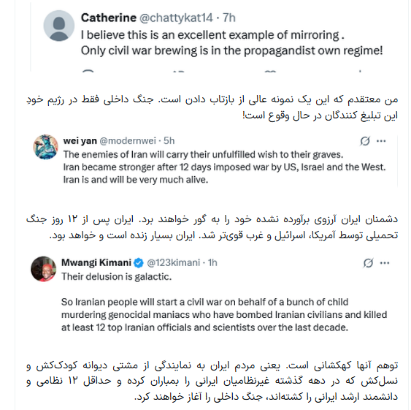This screenshot has width=411, height=410.
Task: Click wei yan's tweet text about enemies of Iran
Action: [x=224, y=167]
